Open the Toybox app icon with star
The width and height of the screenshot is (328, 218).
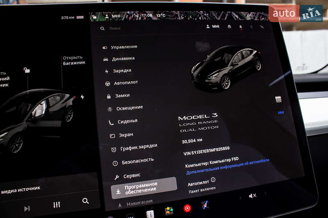click(x=169, y=211)
